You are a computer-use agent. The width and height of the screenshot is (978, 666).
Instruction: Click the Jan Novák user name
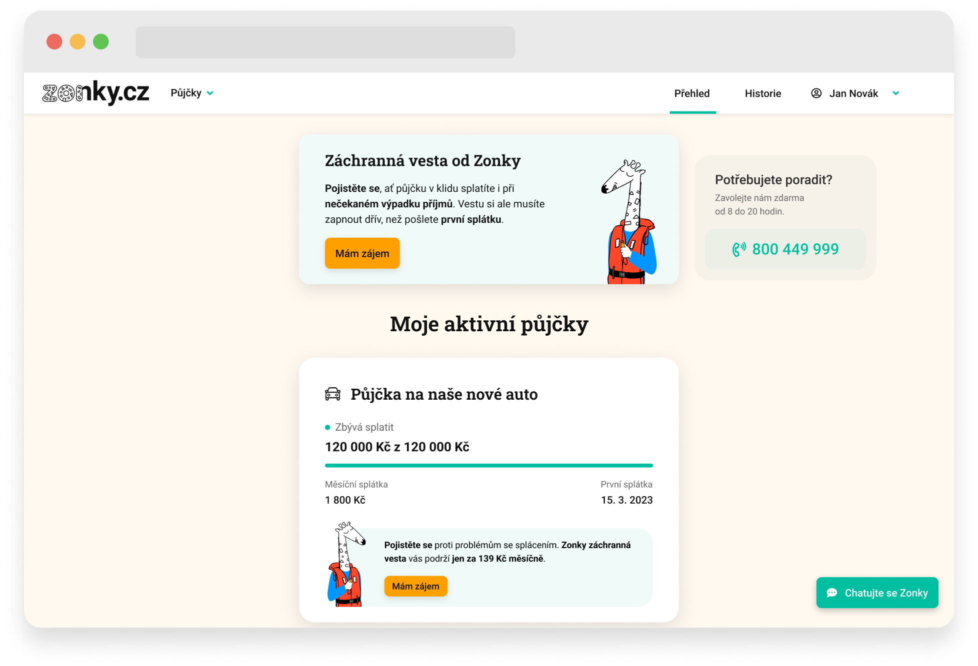coord(853,93)
